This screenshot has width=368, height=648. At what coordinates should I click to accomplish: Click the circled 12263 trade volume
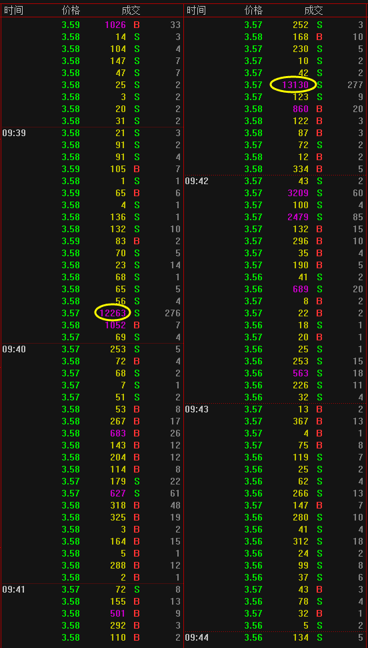point(113,313)
